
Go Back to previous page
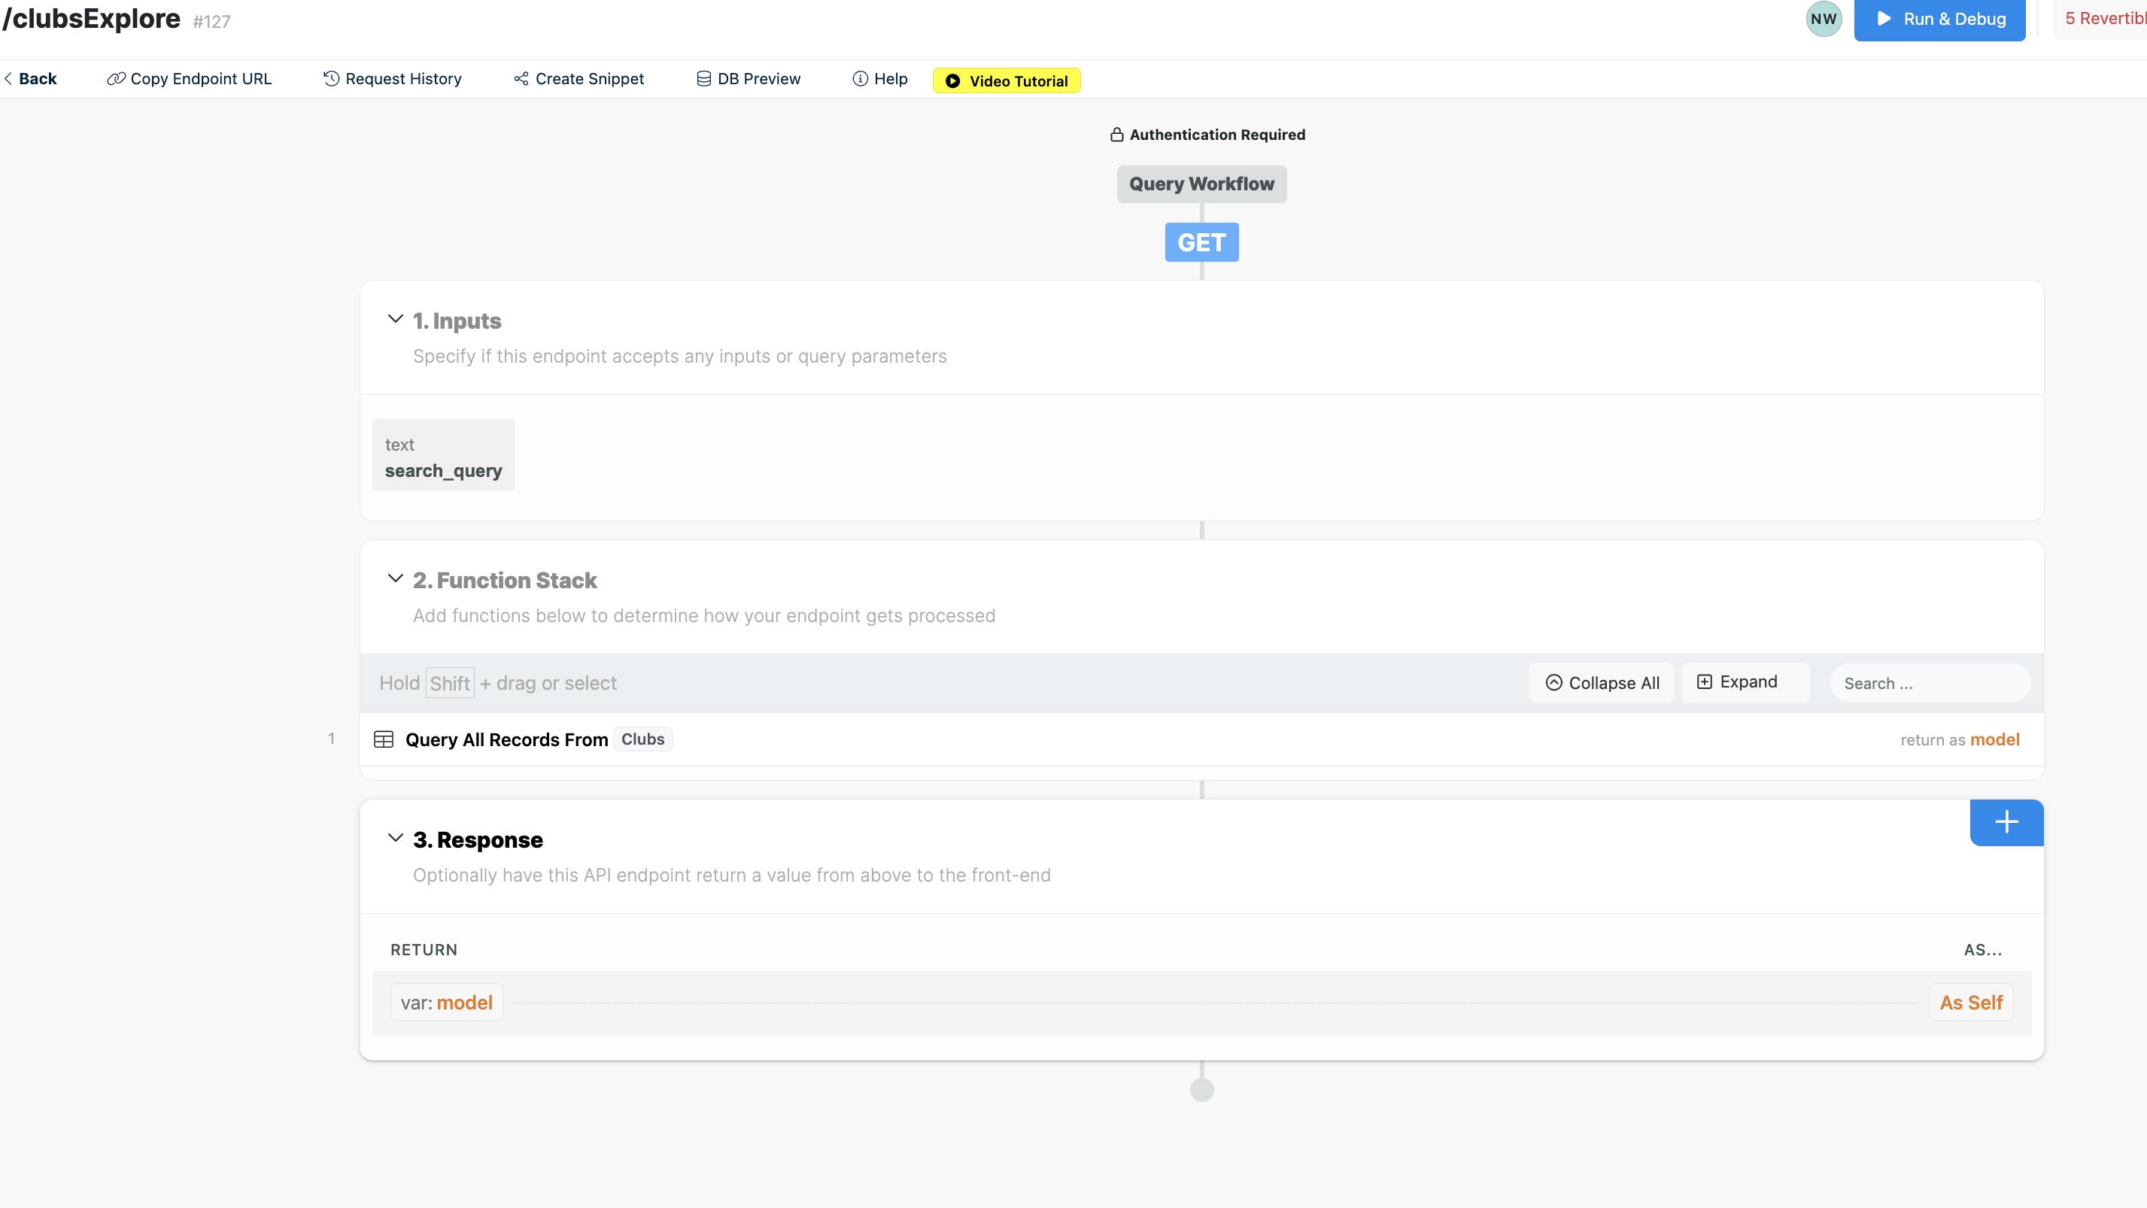point(30,79)
